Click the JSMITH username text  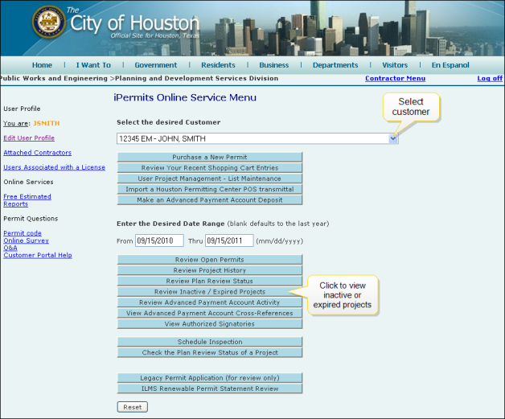(47, 123)
